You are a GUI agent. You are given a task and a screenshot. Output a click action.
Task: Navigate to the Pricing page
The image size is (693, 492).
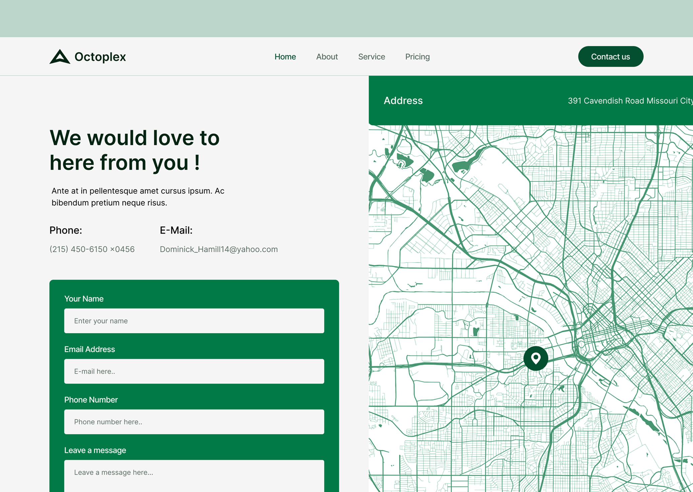click(417, 57)
